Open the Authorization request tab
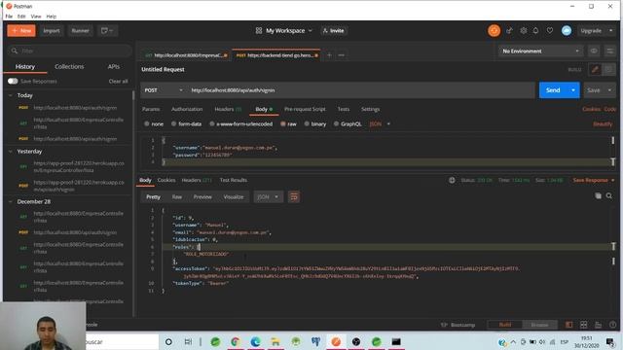The height and width of the screenshot is (350, 623). coord(187,109)
